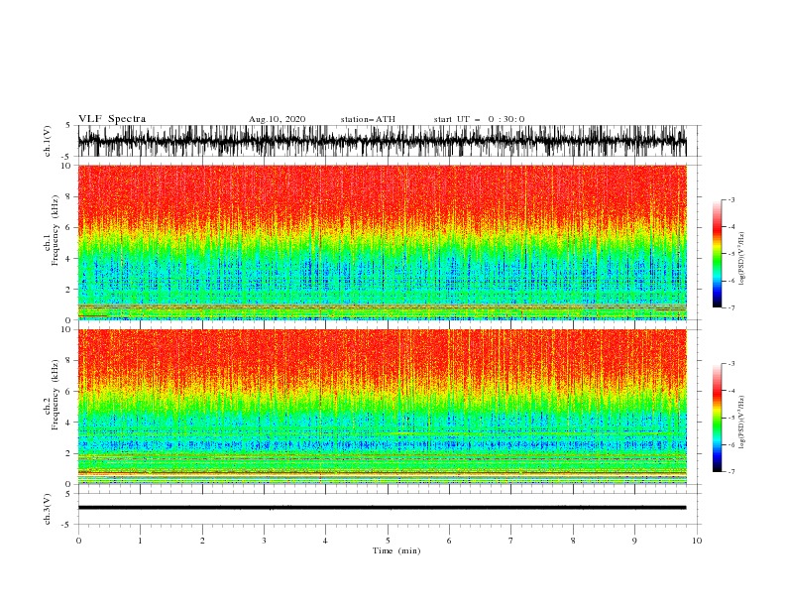Viewport: 785px width, 607px height.
Task: Click the "4" tick on the Time axis
Action: coord(325,541)
